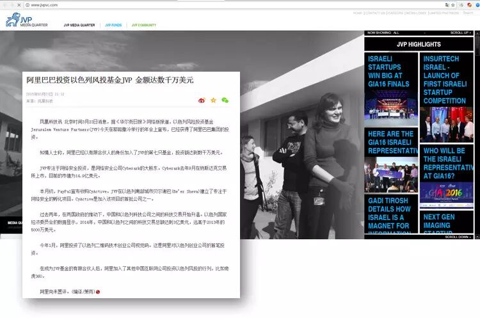Click paragraph mentioning Jerusalem Venture Partners (JVP)

tap(130, 129)
